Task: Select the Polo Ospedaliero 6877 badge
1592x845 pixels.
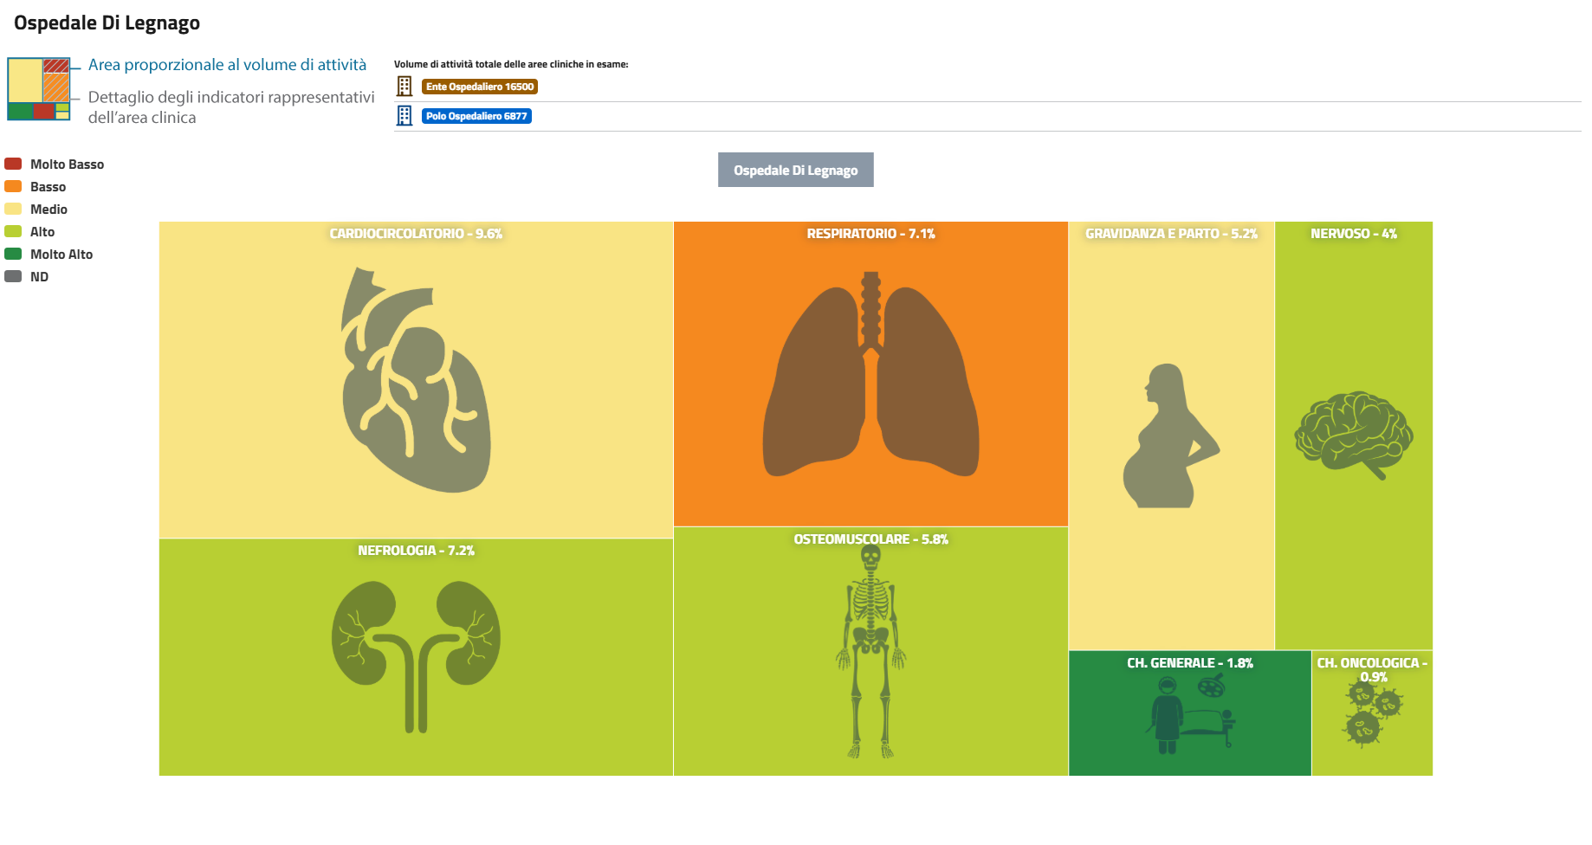Action: tap(476, 116)
